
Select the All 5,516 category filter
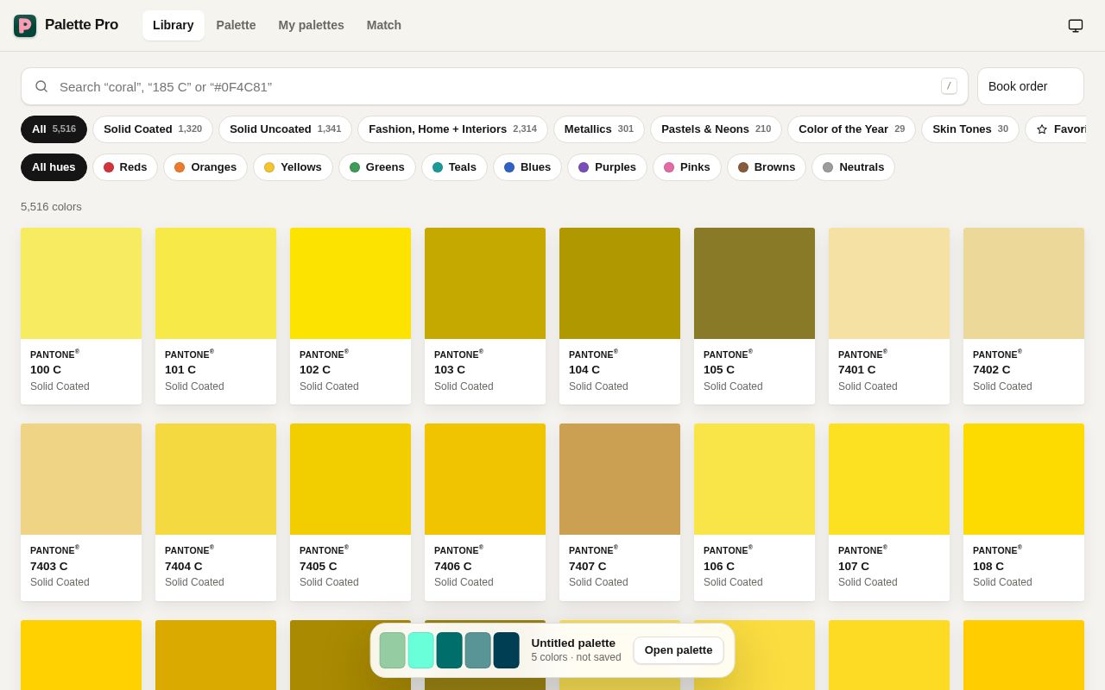click(x=54, y=129)
